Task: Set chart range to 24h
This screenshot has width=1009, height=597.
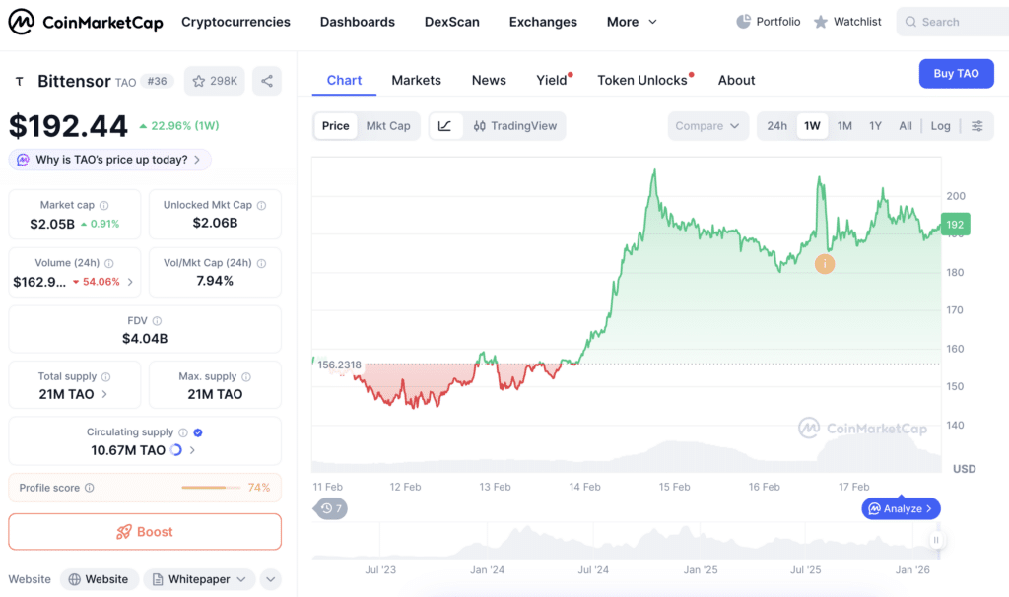Action: [x=776, y=126]
